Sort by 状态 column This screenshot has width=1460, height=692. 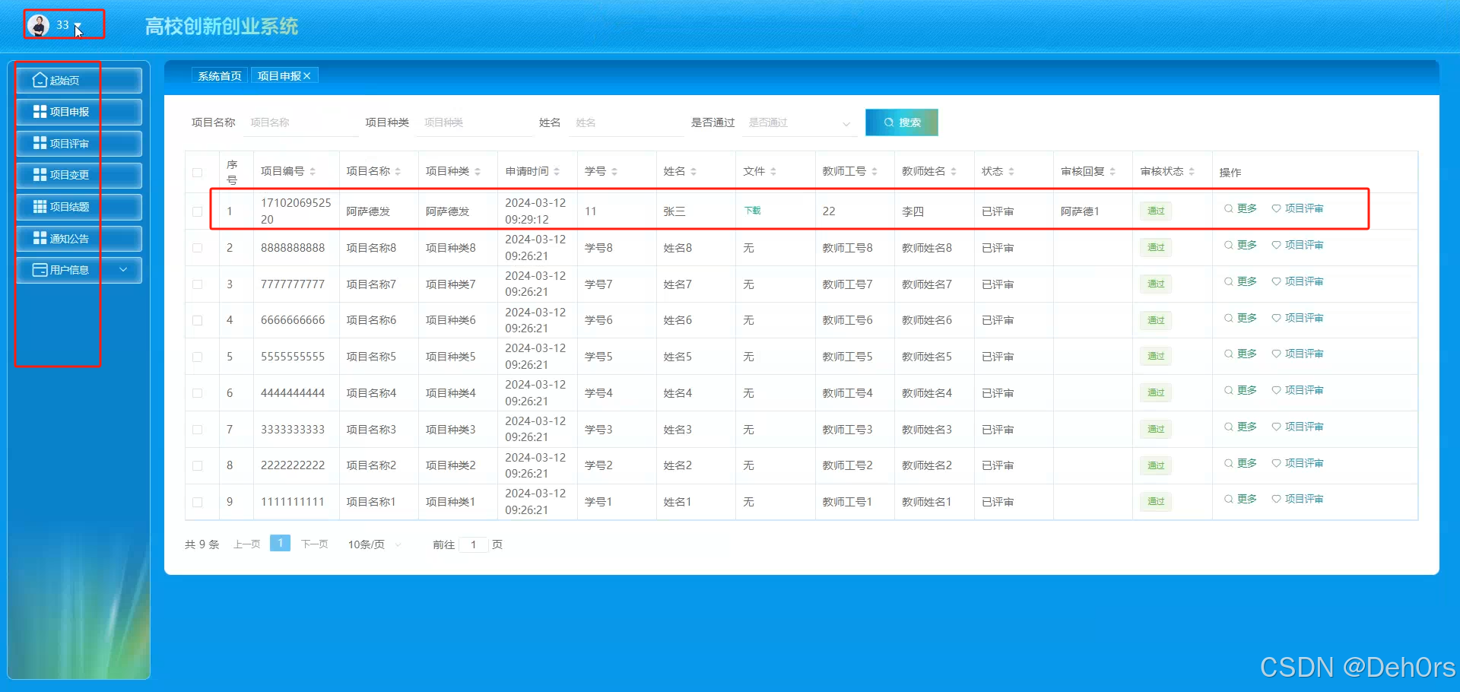coord(1011,172)
